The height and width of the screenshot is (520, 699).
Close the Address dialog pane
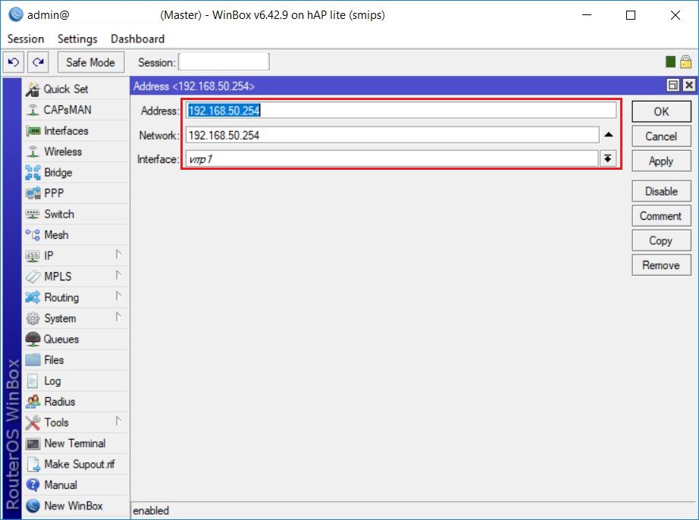[x=688, y=85]
